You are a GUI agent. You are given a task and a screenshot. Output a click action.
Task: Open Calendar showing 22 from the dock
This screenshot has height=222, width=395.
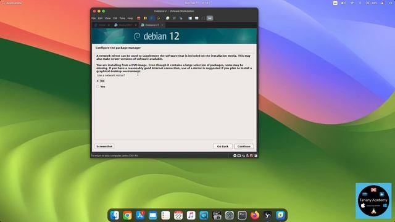[x=178, y=215]
